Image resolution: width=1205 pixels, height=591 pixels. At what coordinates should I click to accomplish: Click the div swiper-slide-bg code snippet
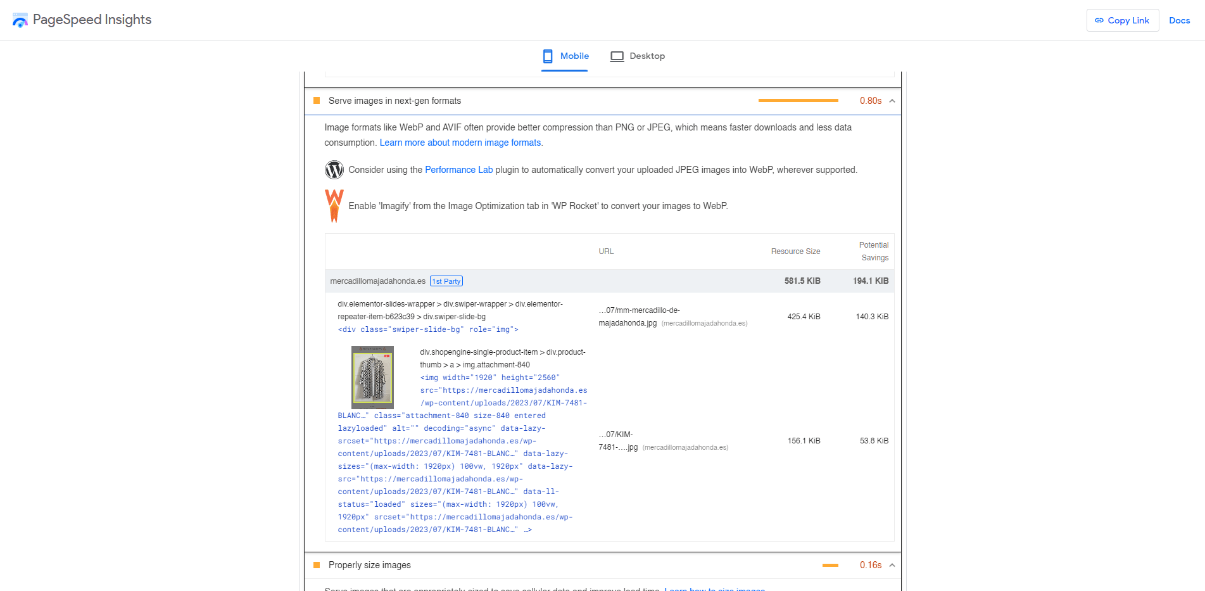(x=428, y=329)
